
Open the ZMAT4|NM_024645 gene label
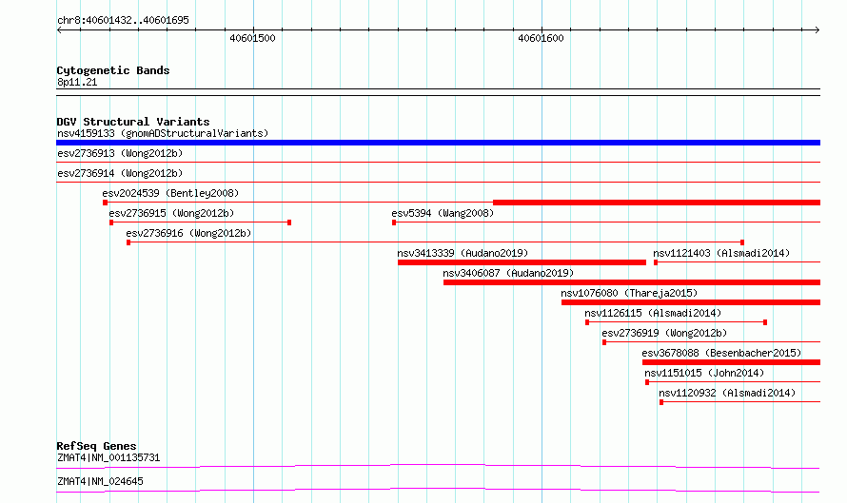(101, 481)
